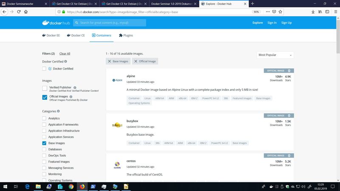Click the Official Images info icon
This screenshot has height=191, width=340.
pyautogui.click(x=71, y=97)
